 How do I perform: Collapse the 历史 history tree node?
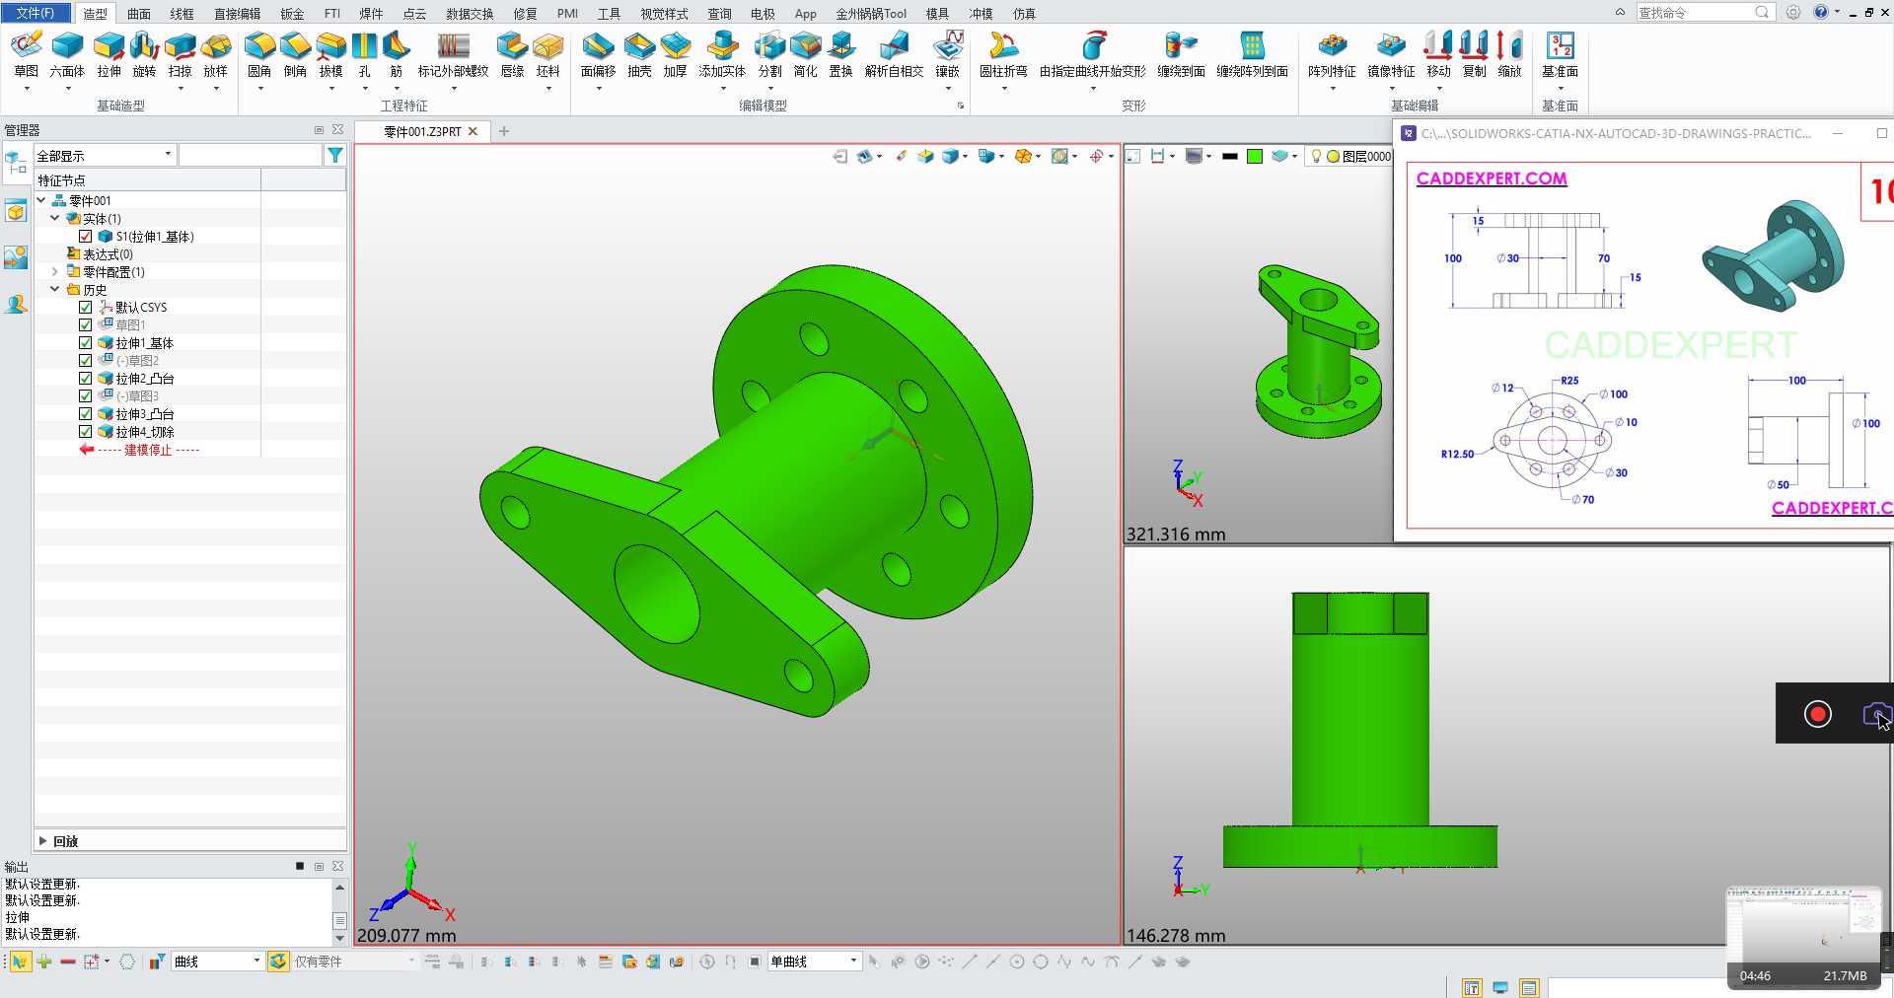[x=55, y=290]
